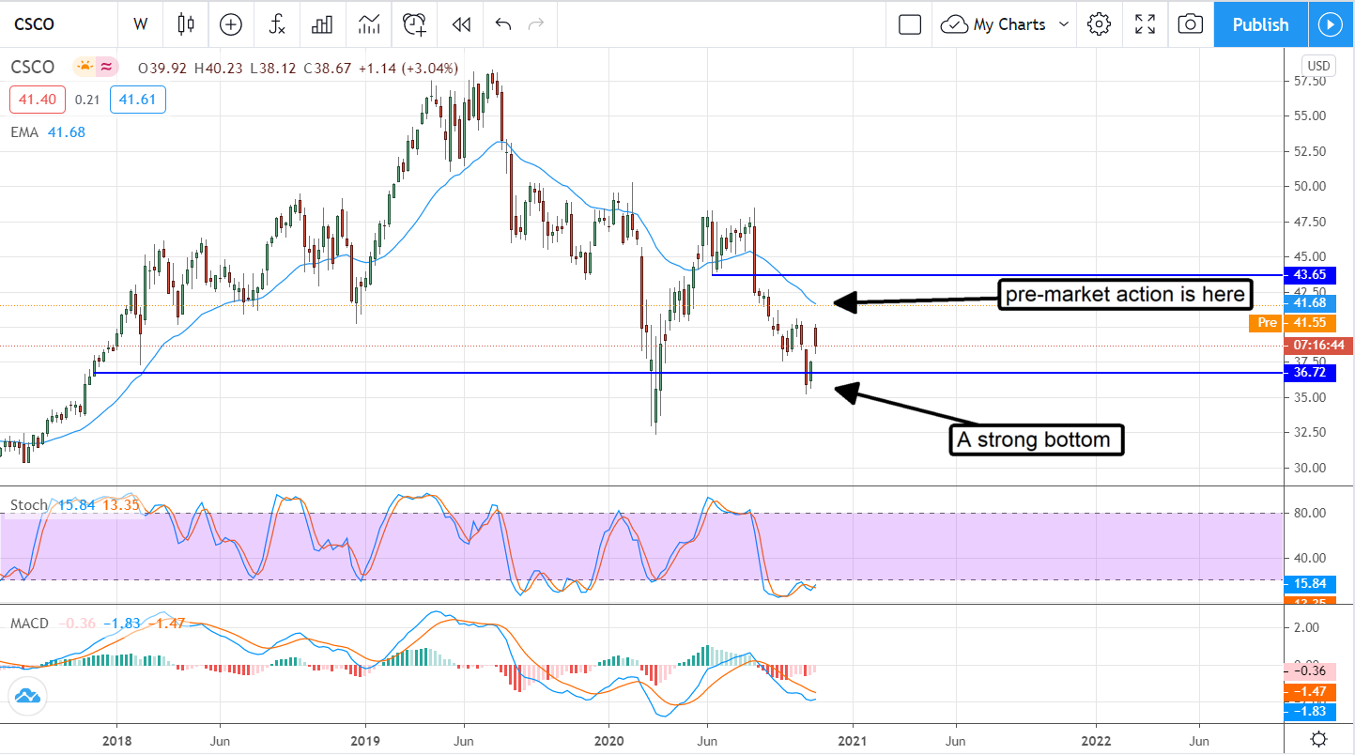Take a chart snapshot with the camera

pyautogui.click(x=1190, y=24)
